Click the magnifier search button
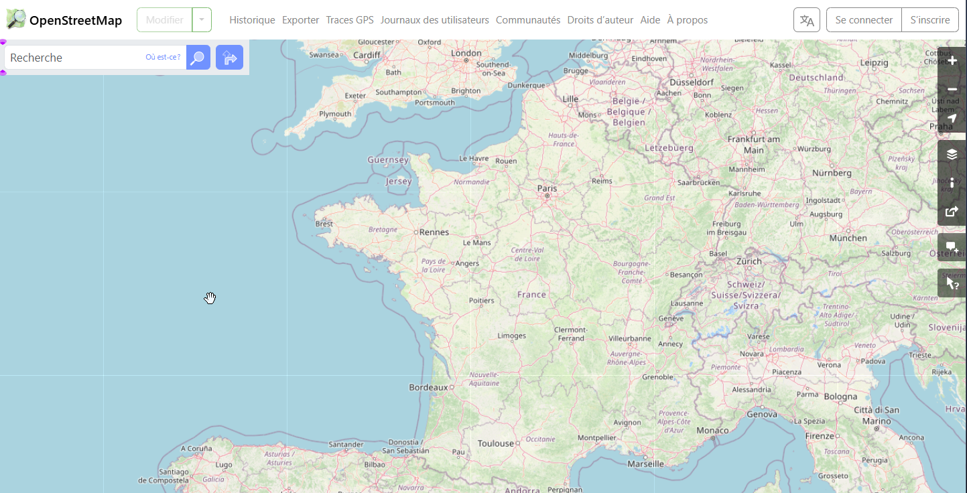Screen dimensions: 967x493 coord(198,58)
